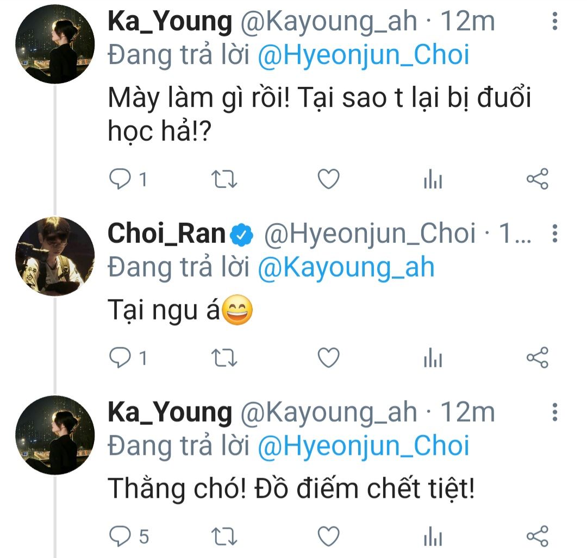587x558 pixels.
Task: Open Ka_Young's avatar on the first tweet
Action: tap(55, 45)
